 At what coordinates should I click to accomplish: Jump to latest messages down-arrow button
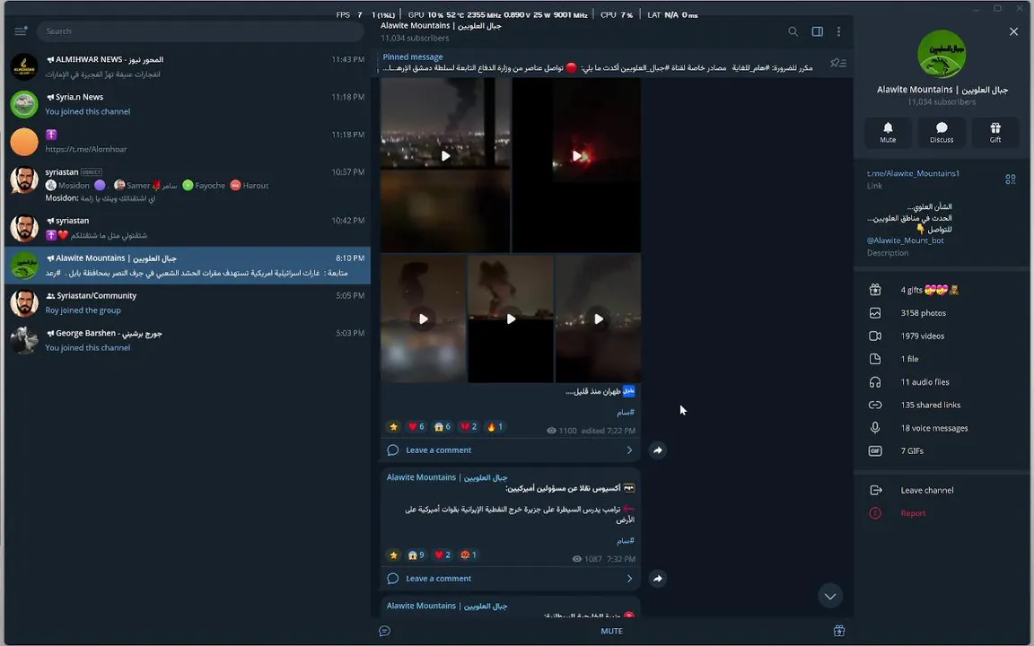click(830, 596)
